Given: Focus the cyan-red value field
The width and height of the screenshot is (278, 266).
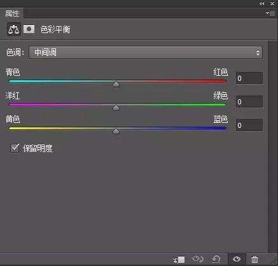Looking at the screenshot, I should point(249,78).
